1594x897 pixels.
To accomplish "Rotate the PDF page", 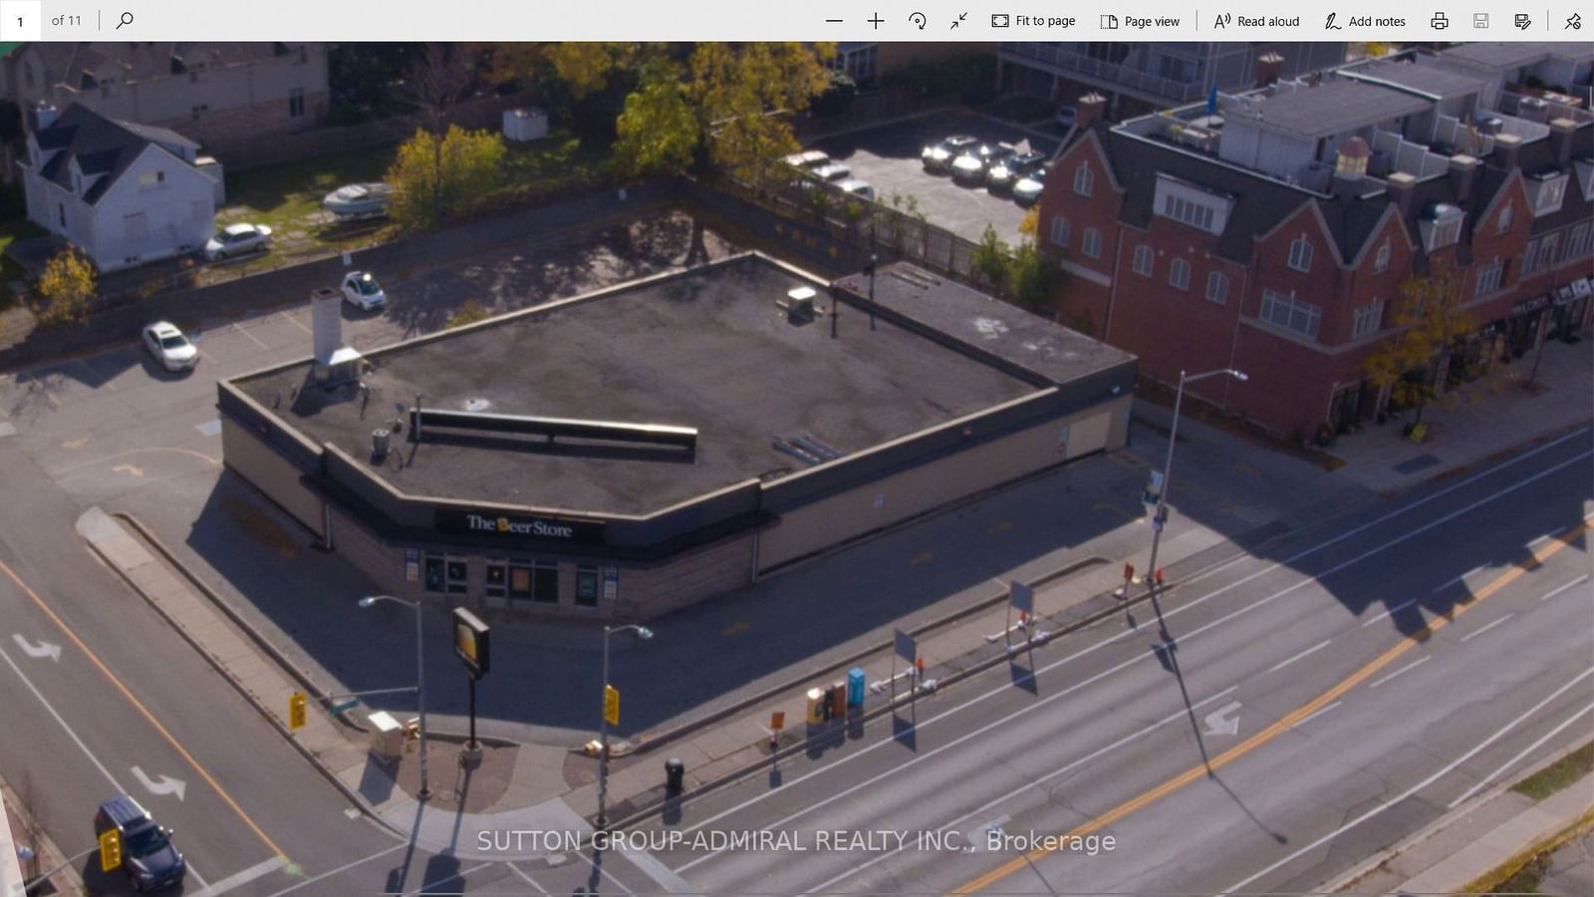I will pos(916,20).
